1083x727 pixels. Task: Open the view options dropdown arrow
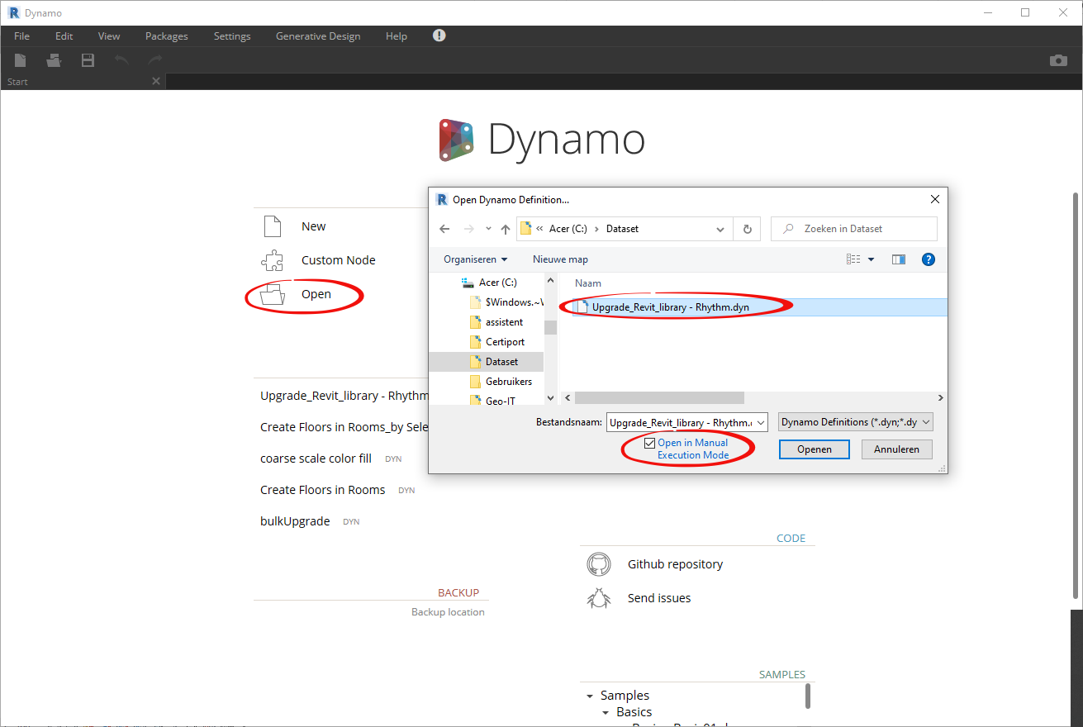pos(871,259)
